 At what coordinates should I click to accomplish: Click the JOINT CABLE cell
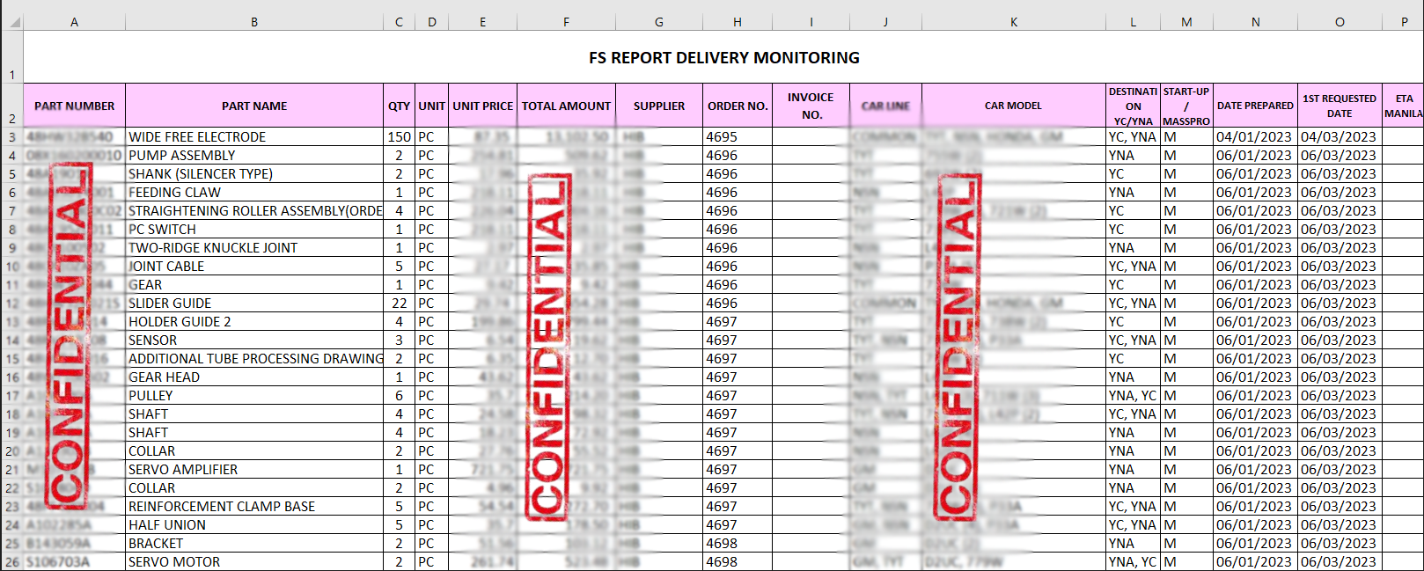(254, 267)
